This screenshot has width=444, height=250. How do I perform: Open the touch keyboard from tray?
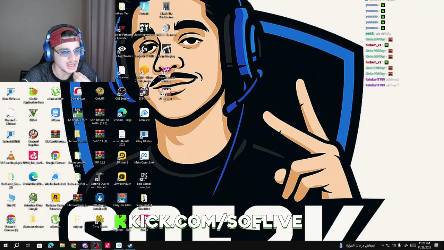coord(413,245)
